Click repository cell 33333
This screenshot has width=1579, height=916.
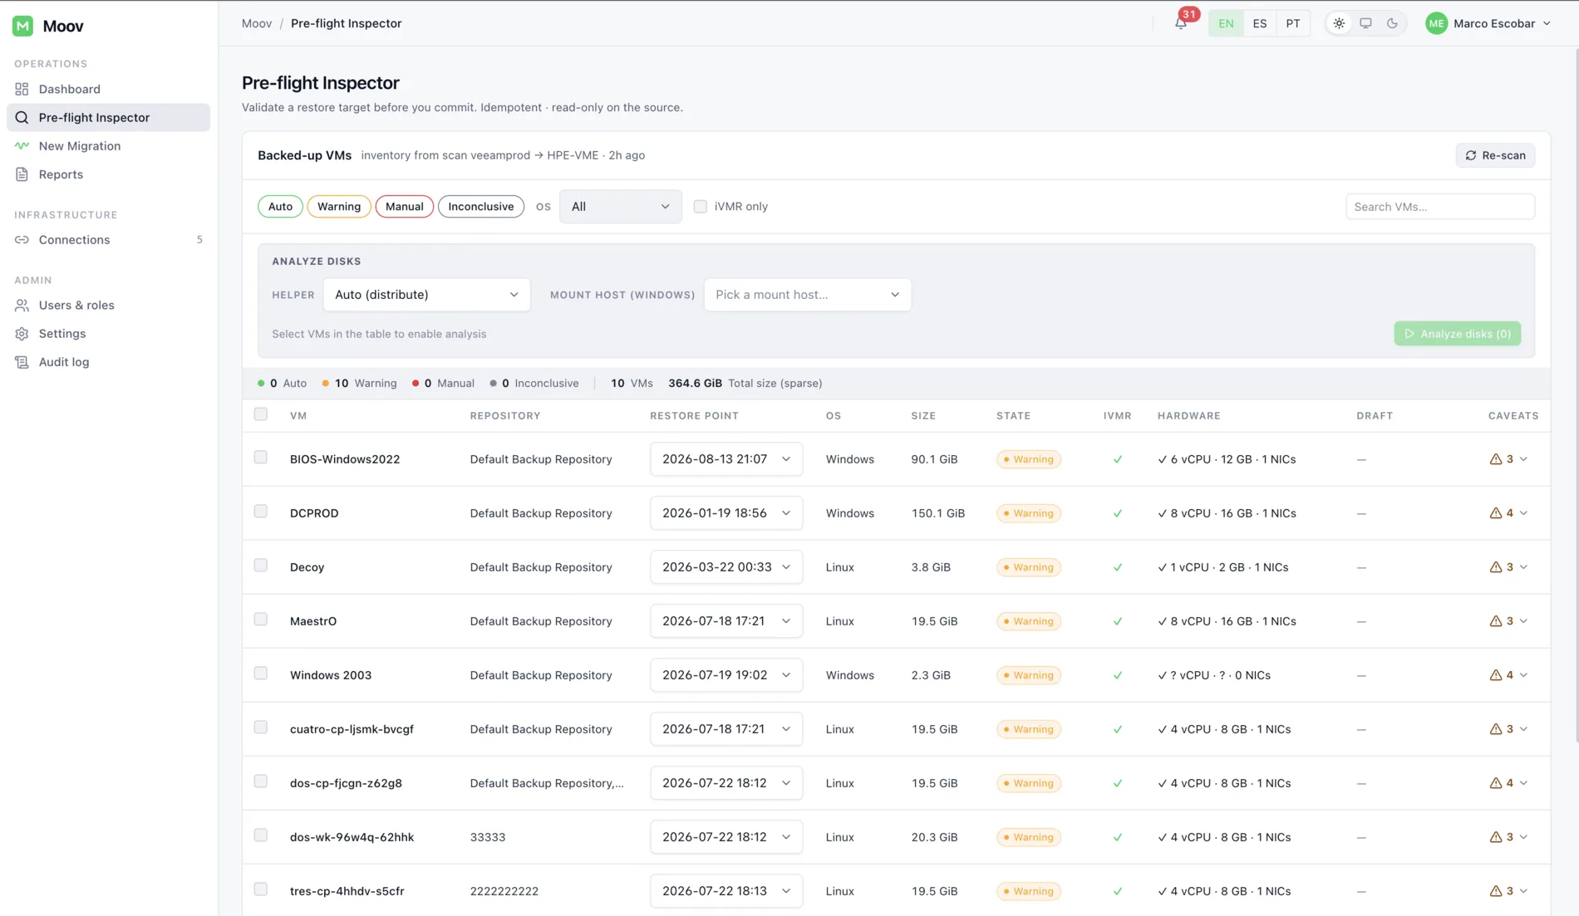[488, 837]
